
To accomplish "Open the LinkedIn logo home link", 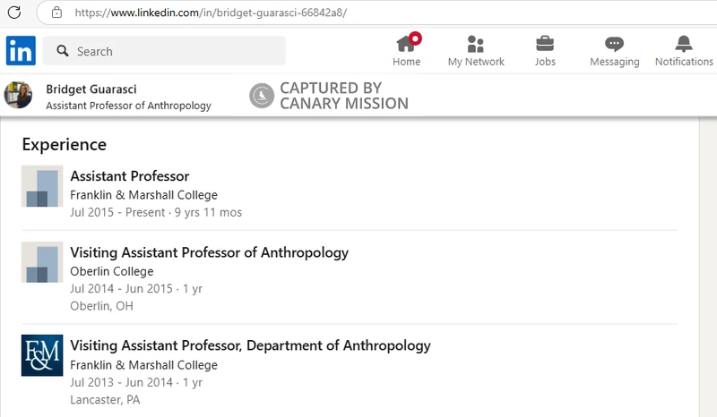I will pyautogui.click(x=21, y=51).
